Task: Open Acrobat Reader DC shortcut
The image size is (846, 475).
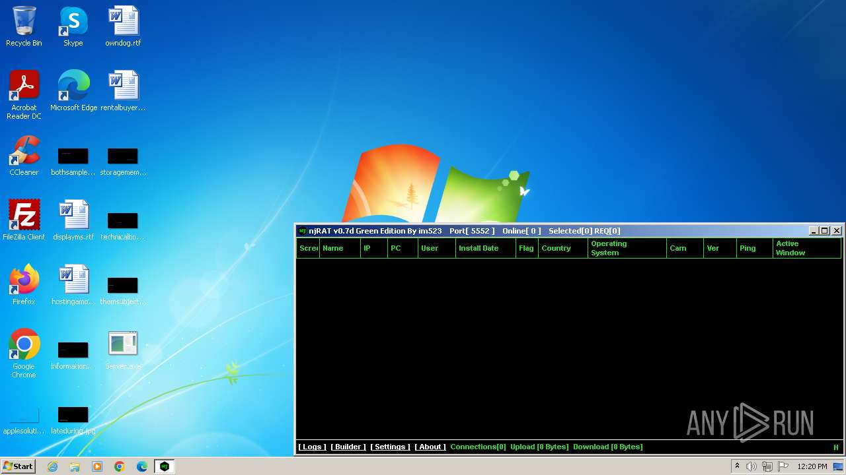Action: pos(24,95)
